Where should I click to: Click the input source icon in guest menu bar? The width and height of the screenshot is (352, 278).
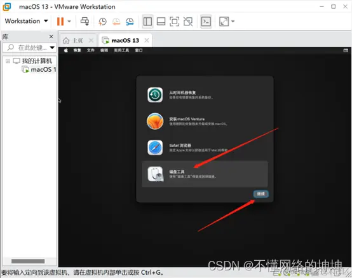coord(346,50)
